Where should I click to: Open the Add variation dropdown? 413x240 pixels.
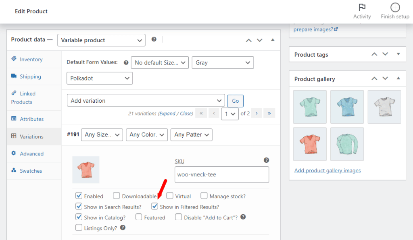146,101
